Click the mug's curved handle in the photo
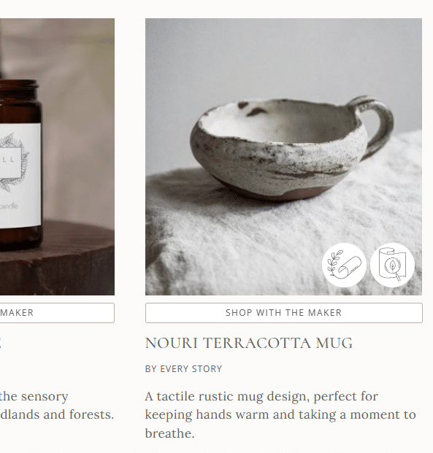The width and height of the screenshot is (433, 453). click(375, 125)
